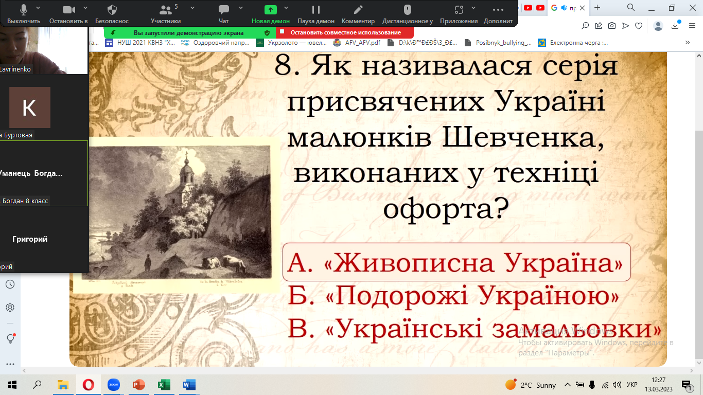Click participant tile with letter K
Screen dimensions: 703x395
(29, 107)
